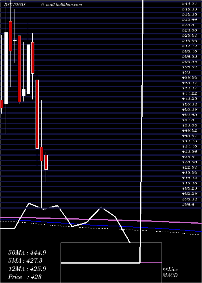Select the 540.33 price axis label
Image resolution: width=202 pixels, height=283 pixels.
tap(189, 8)
